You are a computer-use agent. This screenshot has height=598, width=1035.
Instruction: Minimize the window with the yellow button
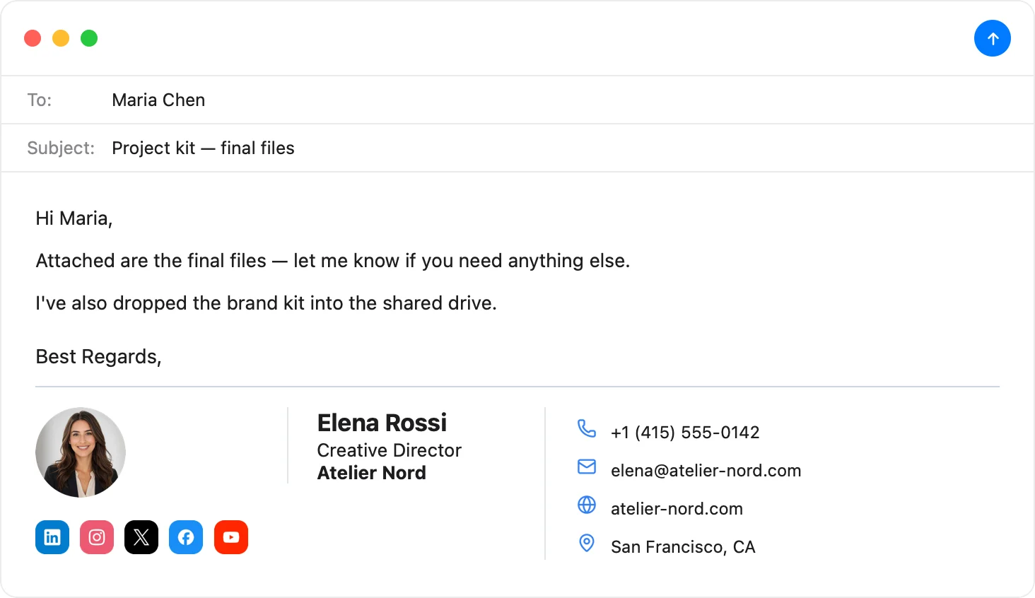pos(61,38)
